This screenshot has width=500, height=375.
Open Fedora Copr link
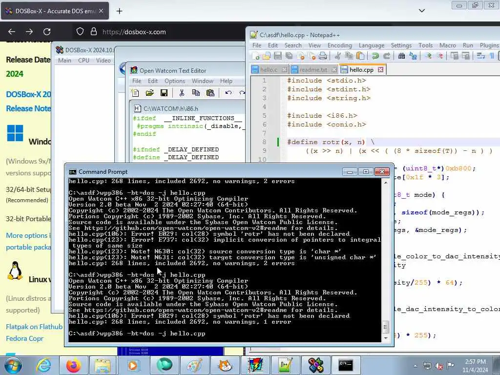pos(24,338)
